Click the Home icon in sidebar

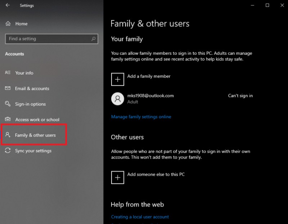pos(8,24)
